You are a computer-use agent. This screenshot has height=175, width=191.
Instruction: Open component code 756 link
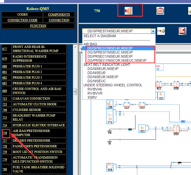point(5,133)
